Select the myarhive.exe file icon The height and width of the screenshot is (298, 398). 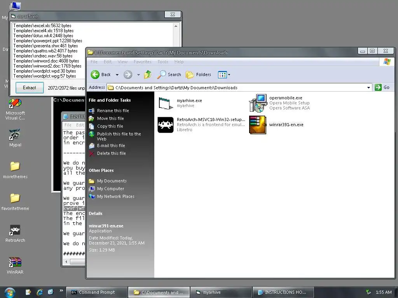166,103
